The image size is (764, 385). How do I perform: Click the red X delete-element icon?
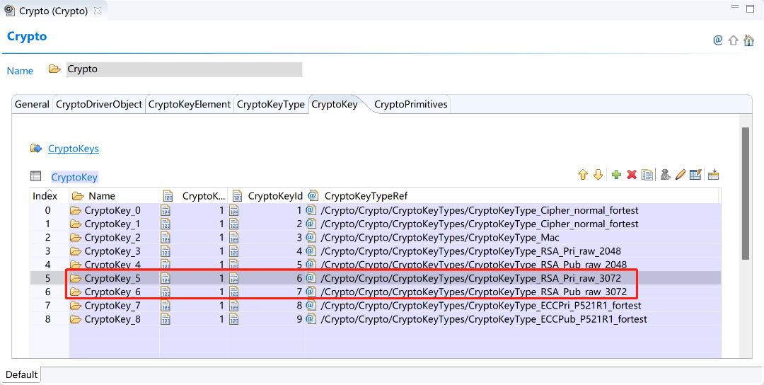(632, 175)
